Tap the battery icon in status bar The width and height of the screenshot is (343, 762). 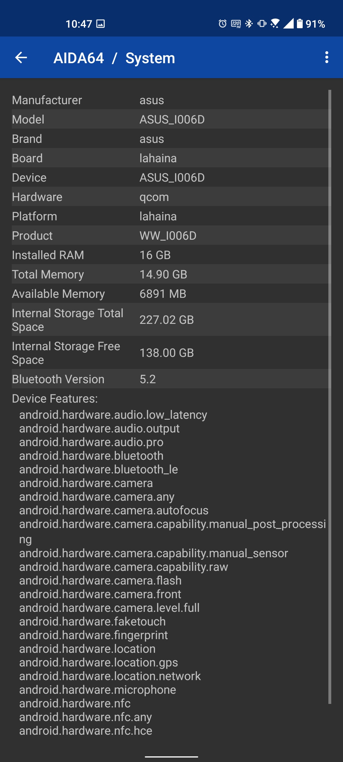(x=299, y=23)
